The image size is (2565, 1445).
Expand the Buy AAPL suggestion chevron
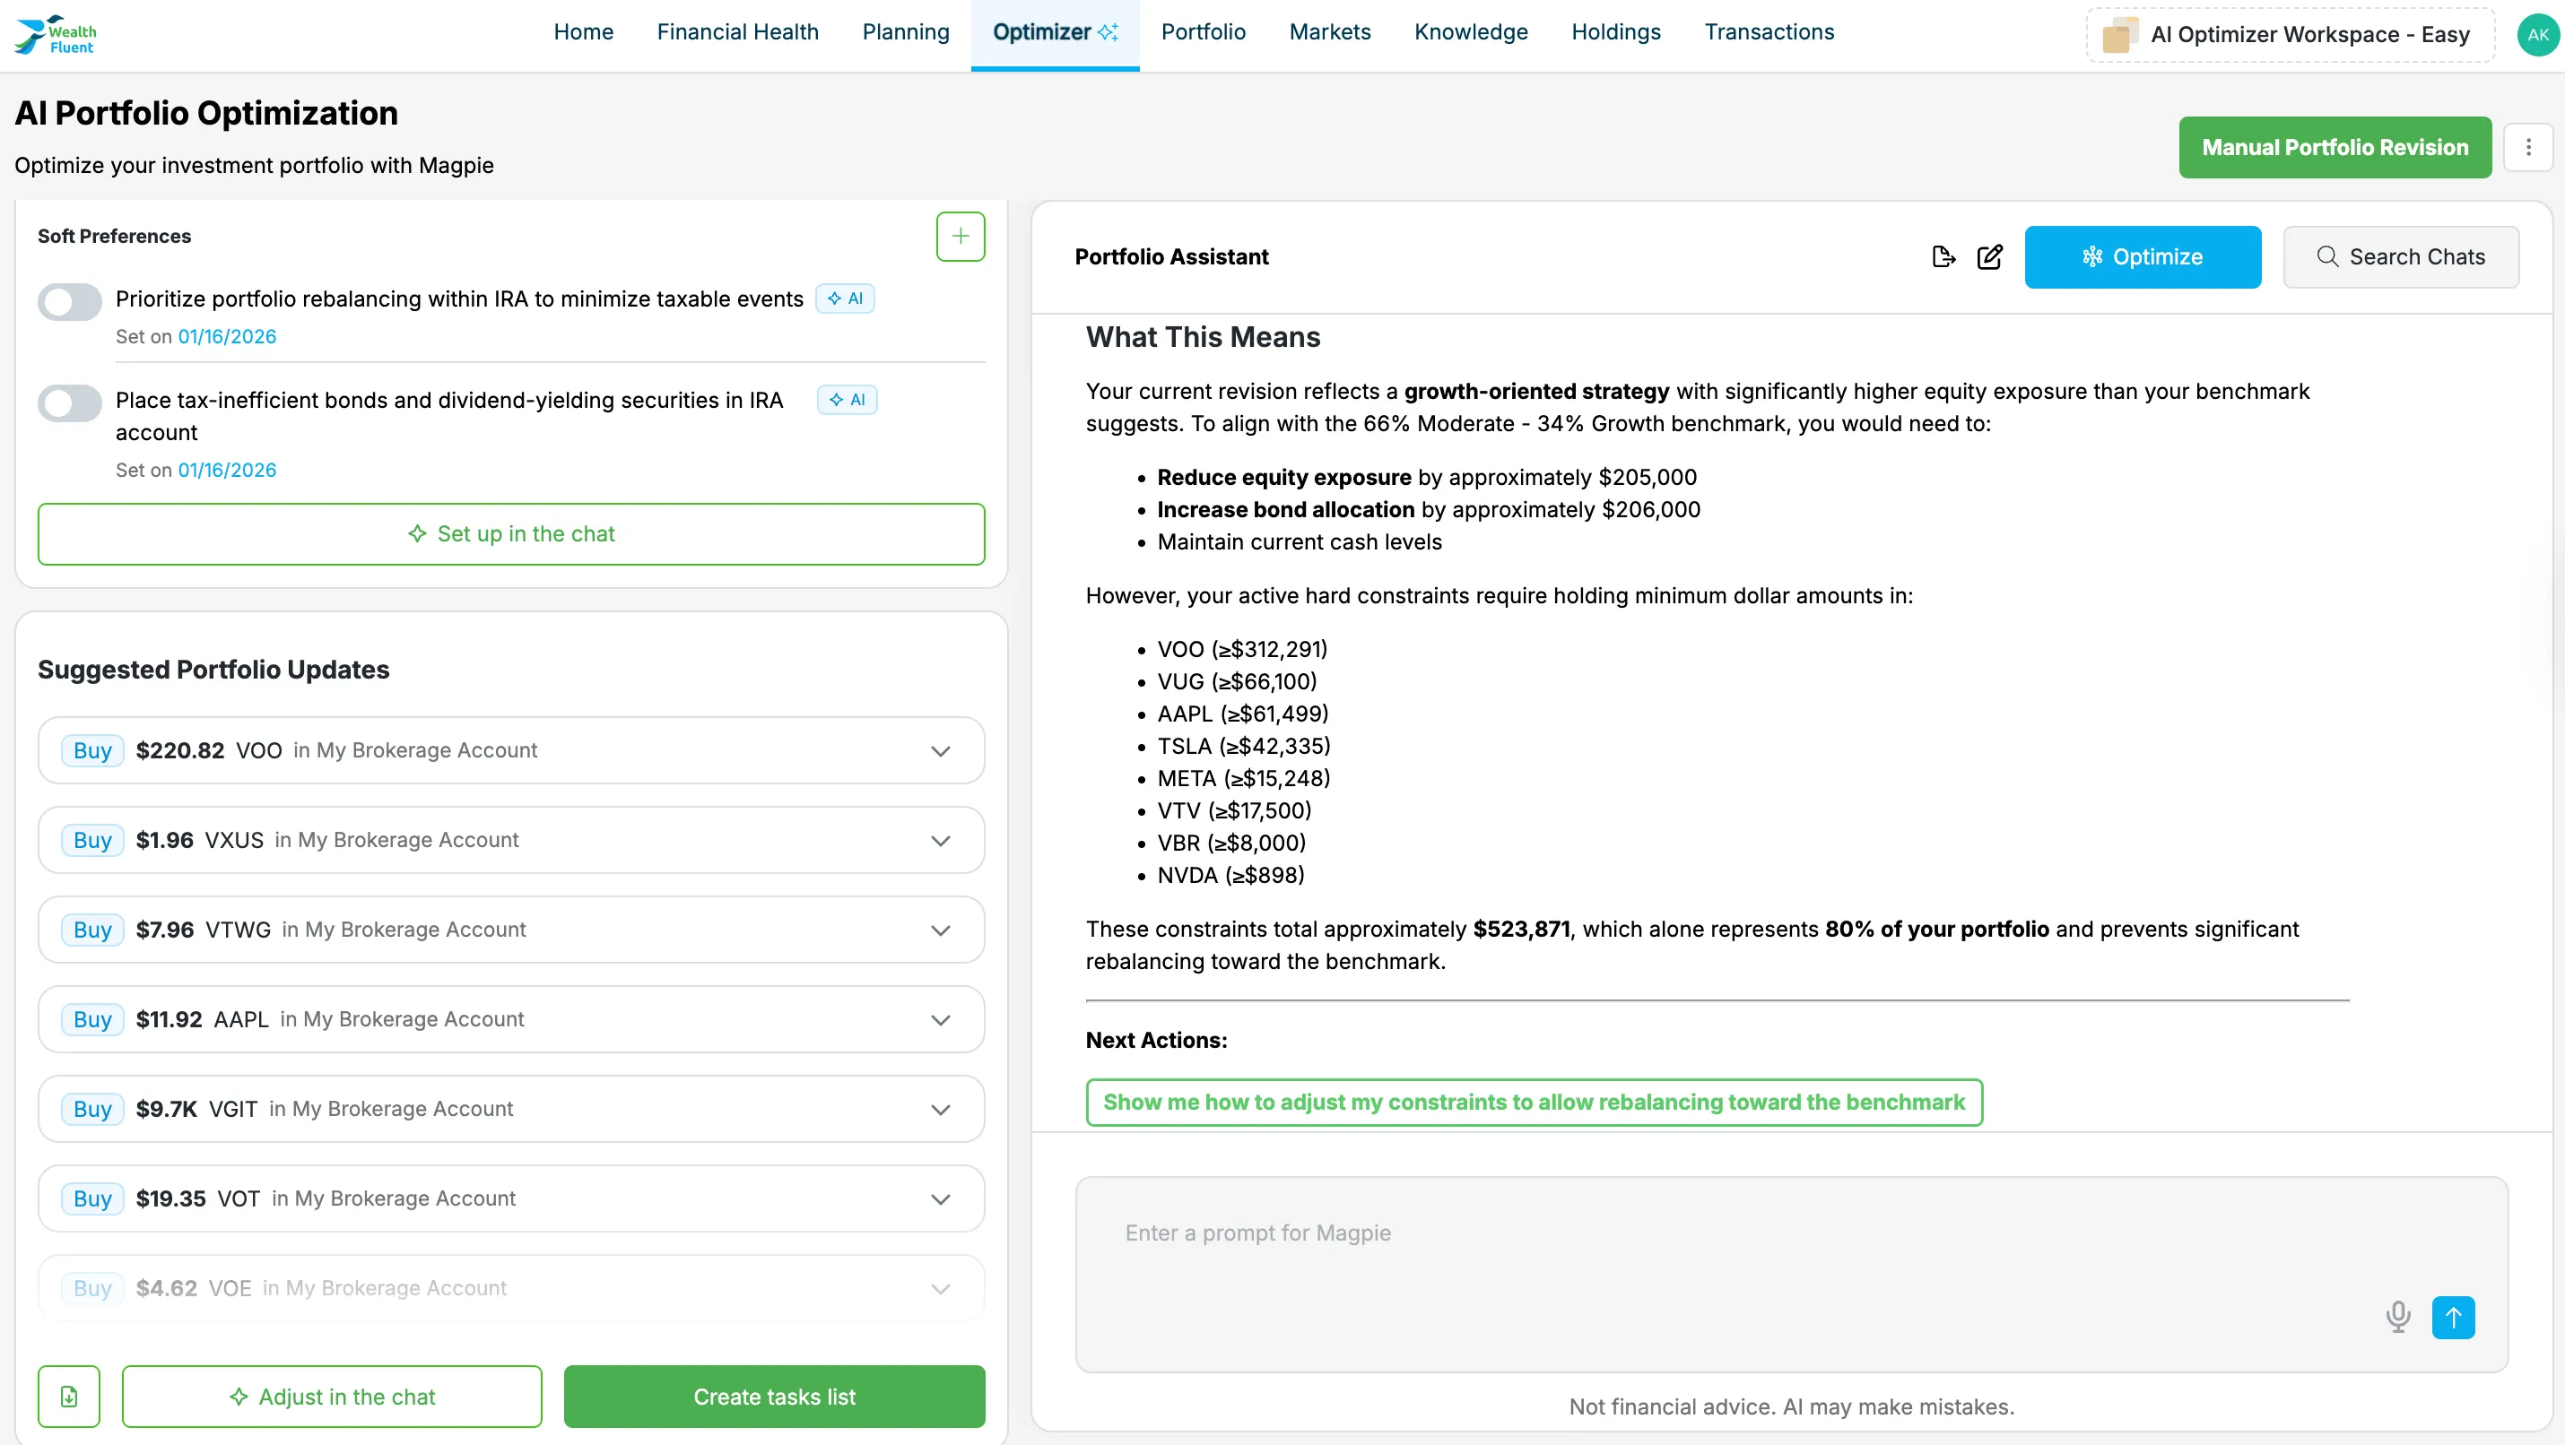[x=940, y=1019]
